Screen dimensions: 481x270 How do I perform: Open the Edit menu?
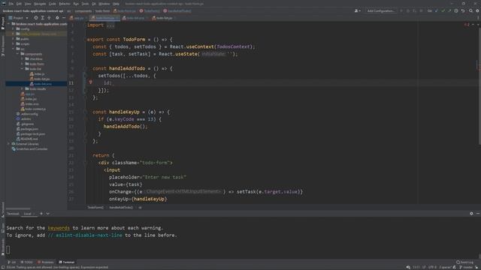tap(19, 4)
